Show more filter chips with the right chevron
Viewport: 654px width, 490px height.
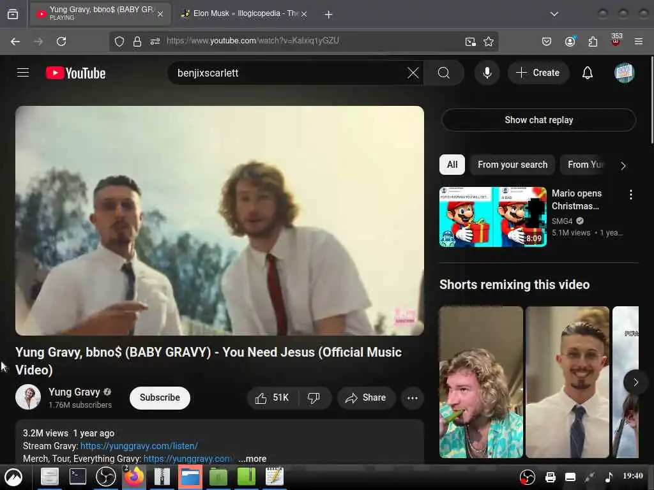(x=623, y=165)
